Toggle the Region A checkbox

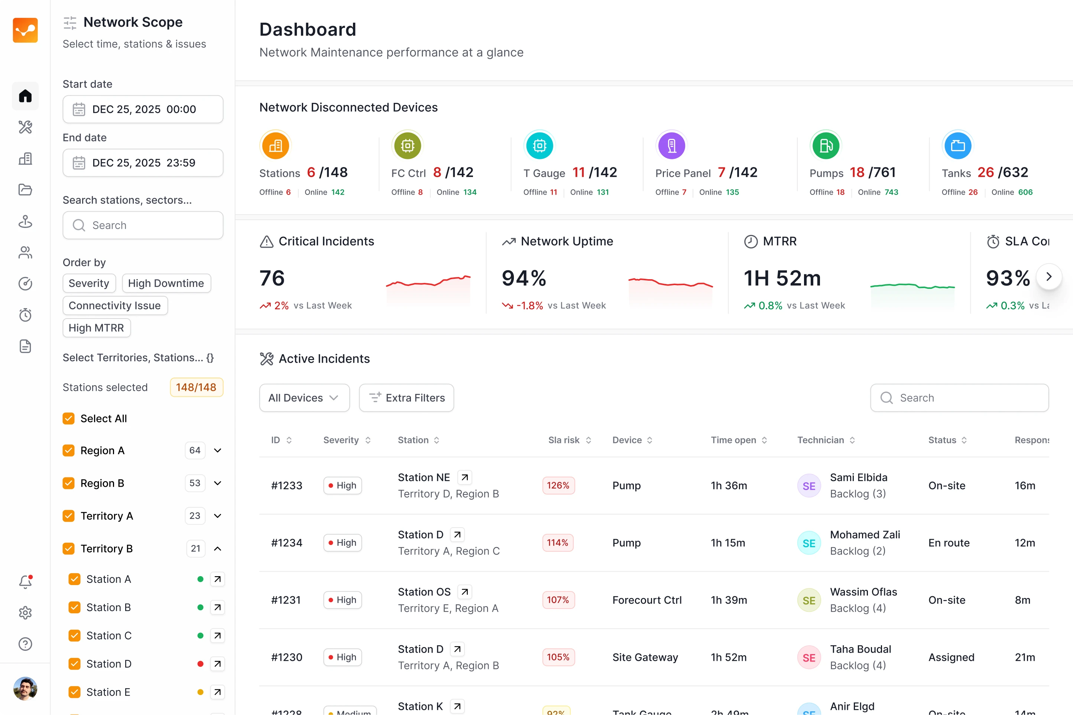68,451
